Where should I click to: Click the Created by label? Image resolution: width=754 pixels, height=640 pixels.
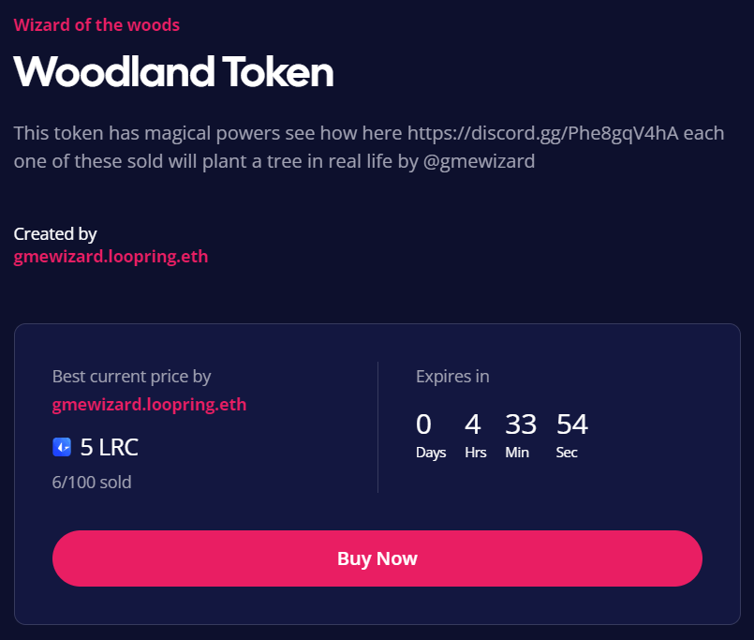coord(55,233)
